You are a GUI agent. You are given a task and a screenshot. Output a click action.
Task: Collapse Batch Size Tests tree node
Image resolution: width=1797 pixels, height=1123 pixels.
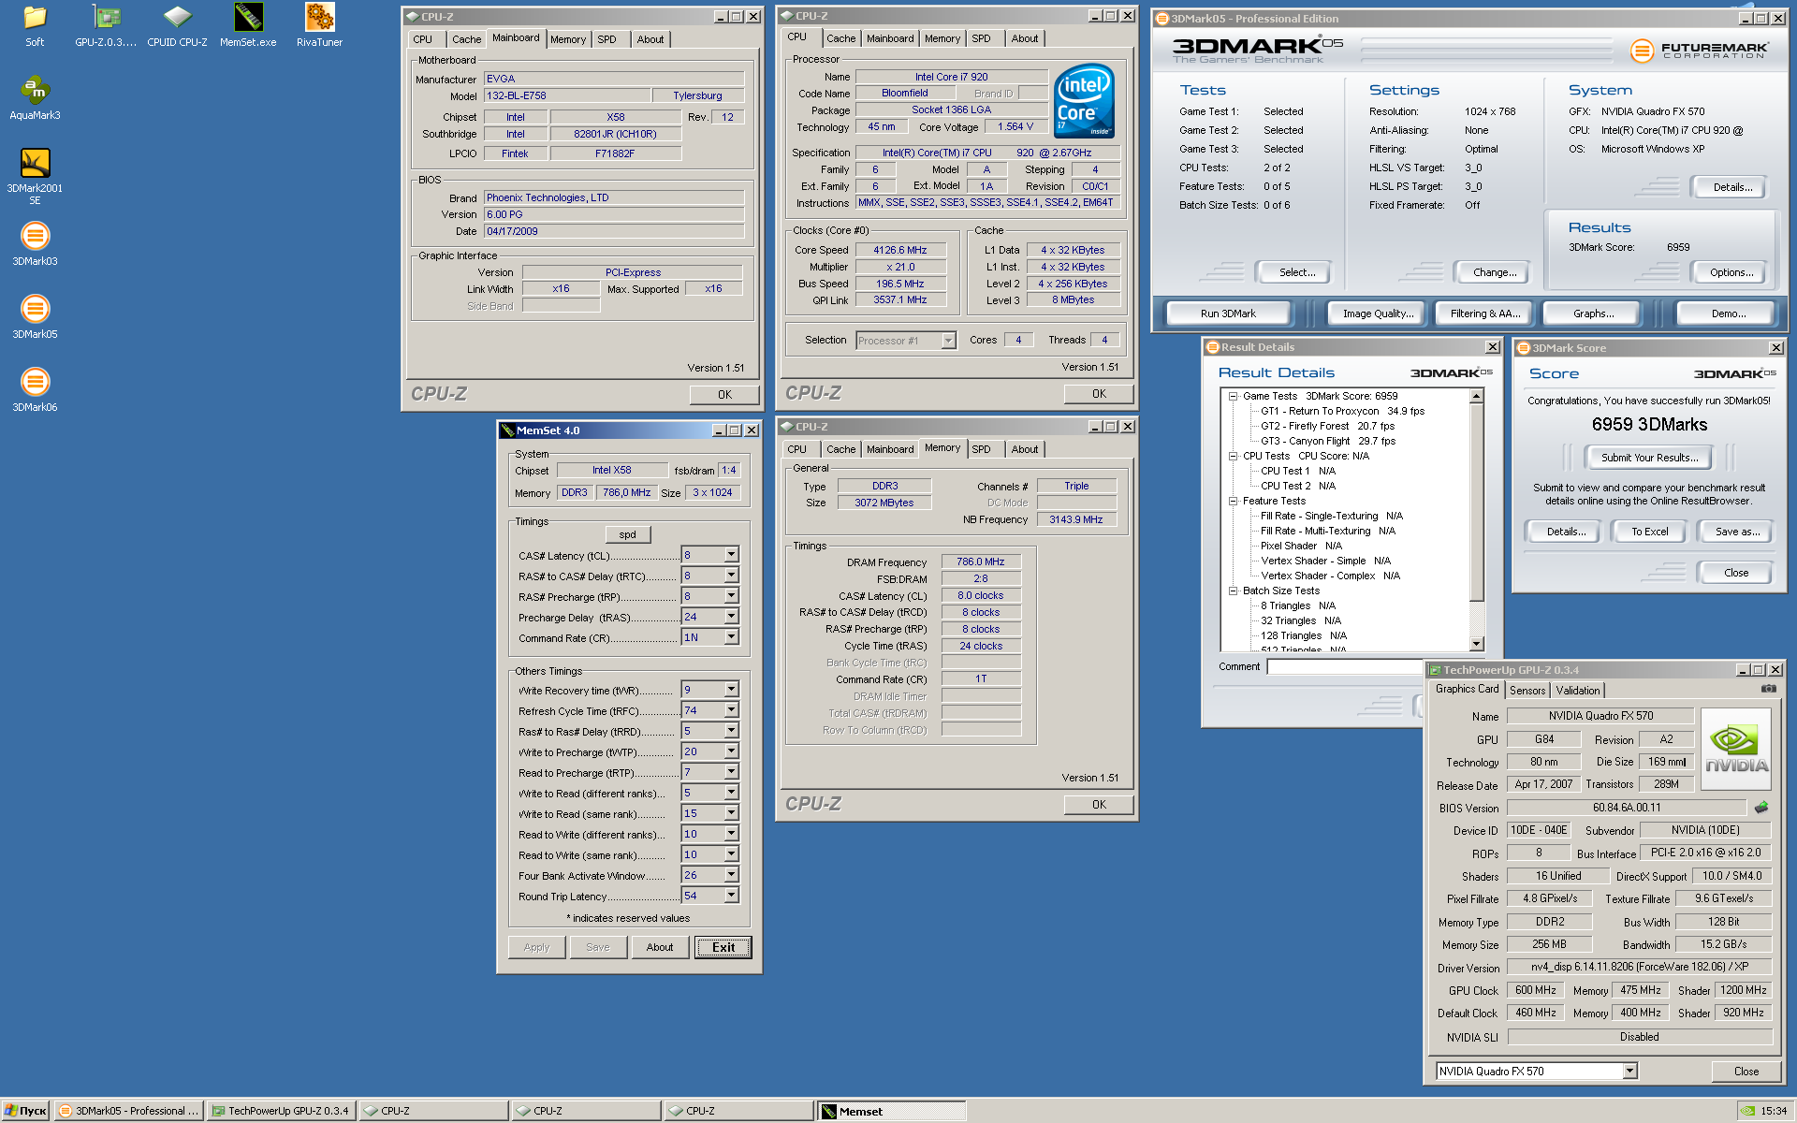pos(1234,591)
